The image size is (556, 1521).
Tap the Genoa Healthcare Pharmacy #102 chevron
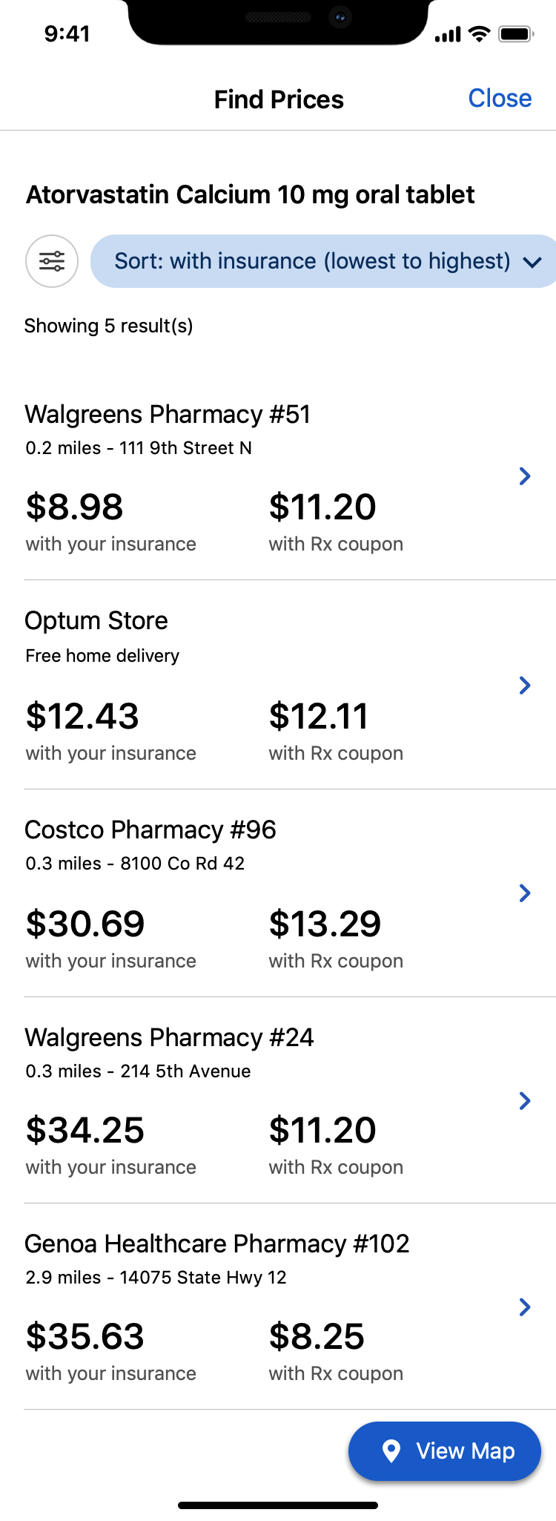pos(525,1307)
